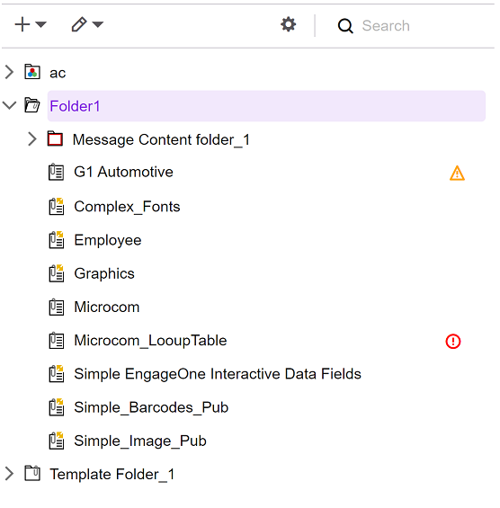The image size is (500, 508).
Task: Click the Template Folder_1 folder icon
Action: (x=32, y=474)
